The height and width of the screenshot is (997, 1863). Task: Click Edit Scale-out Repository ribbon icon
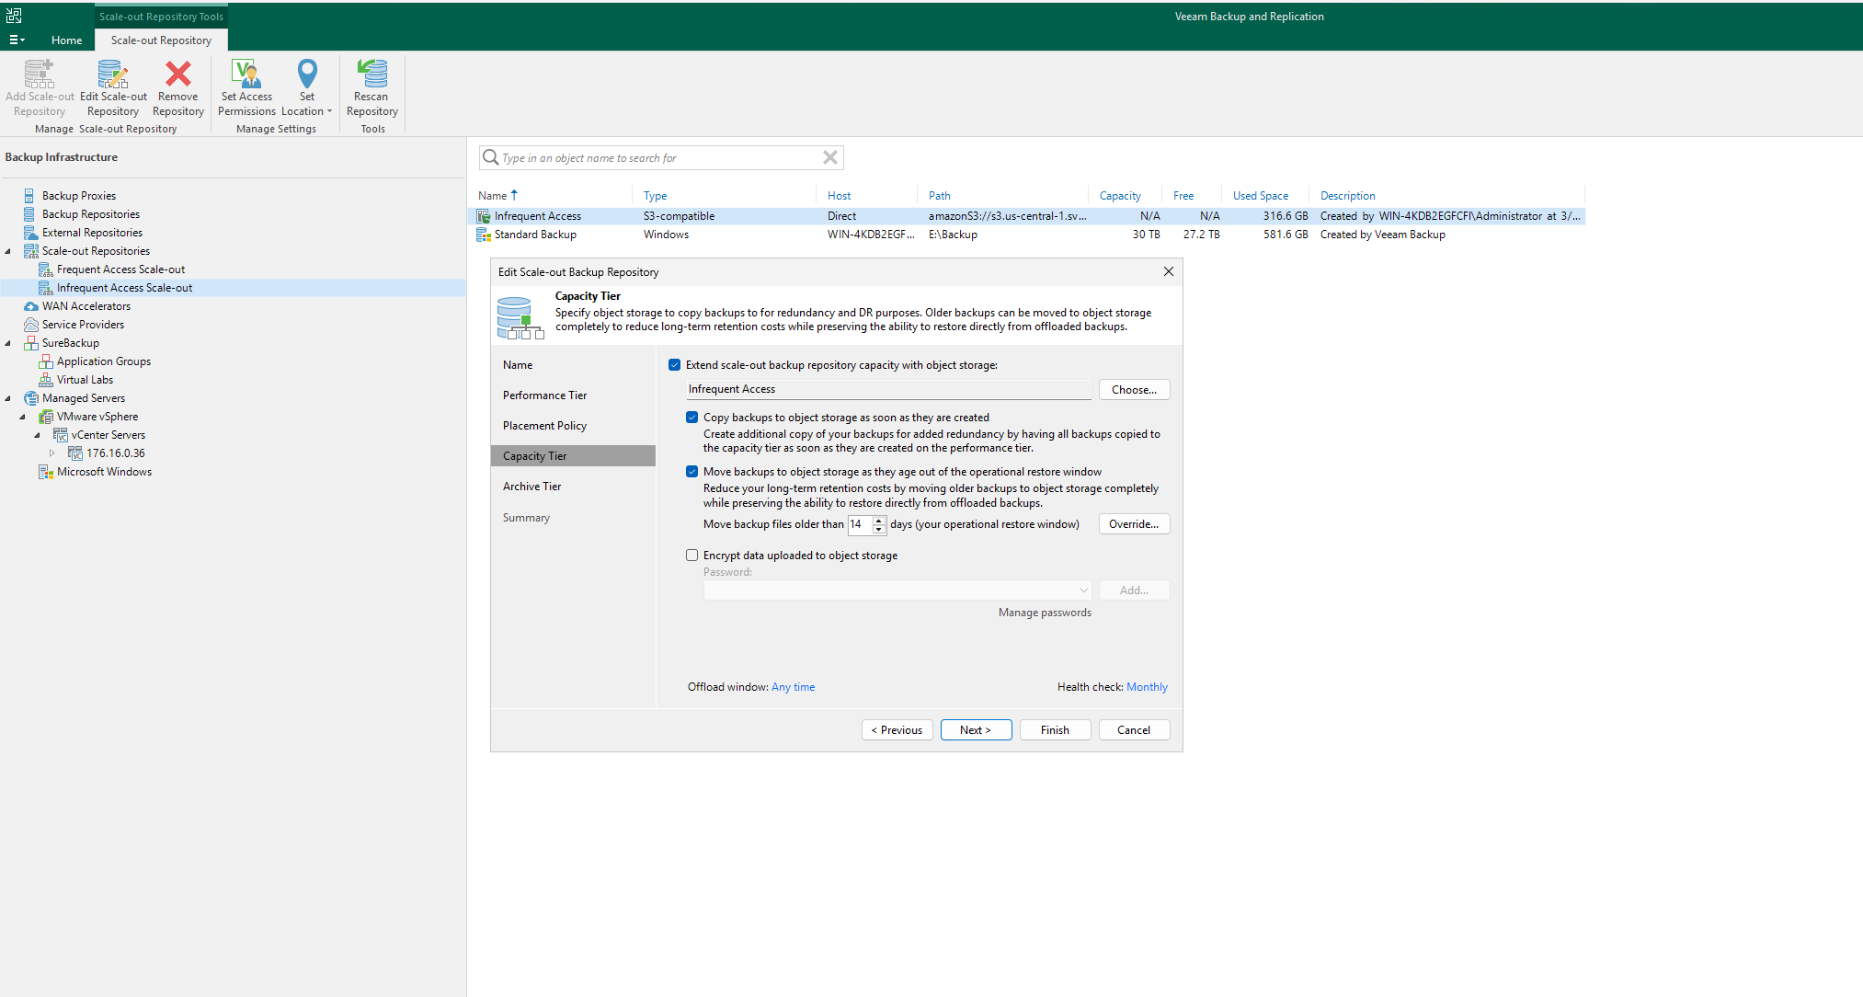[x=113, y=74]
